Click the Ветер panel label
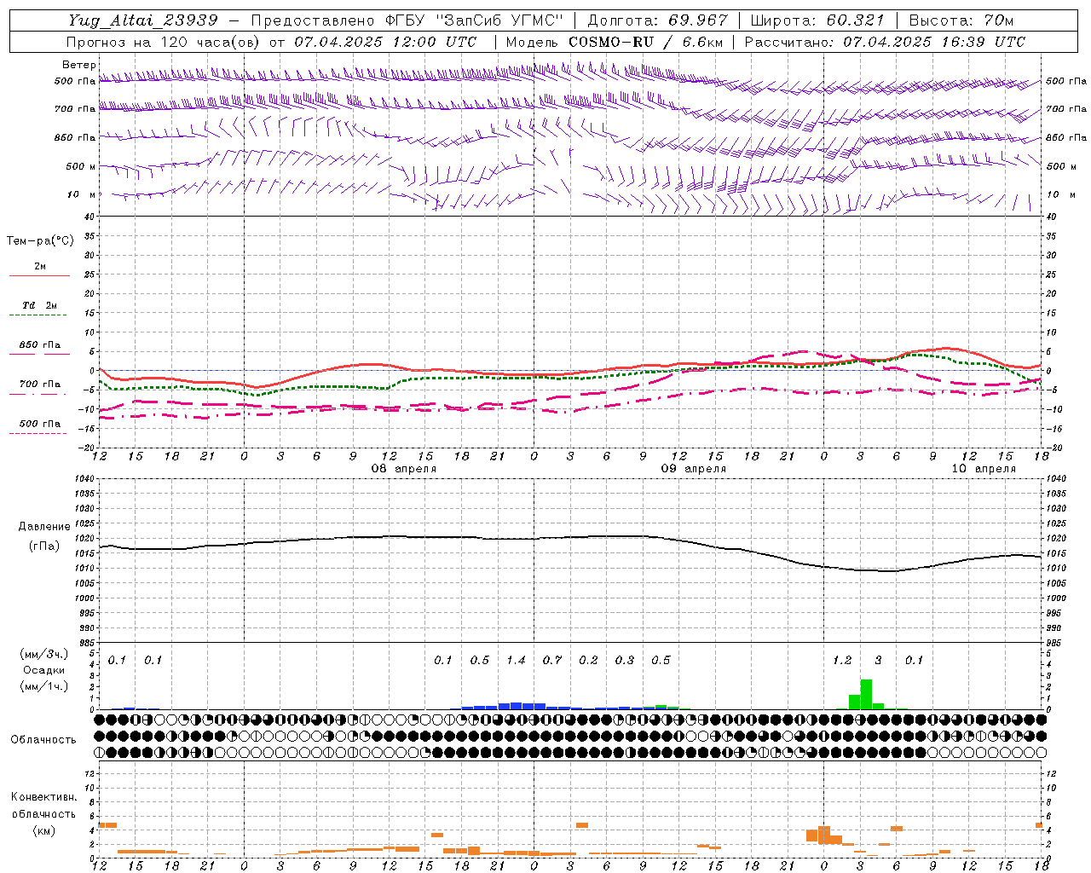1091x873 pixels. [x=79, y=64]
